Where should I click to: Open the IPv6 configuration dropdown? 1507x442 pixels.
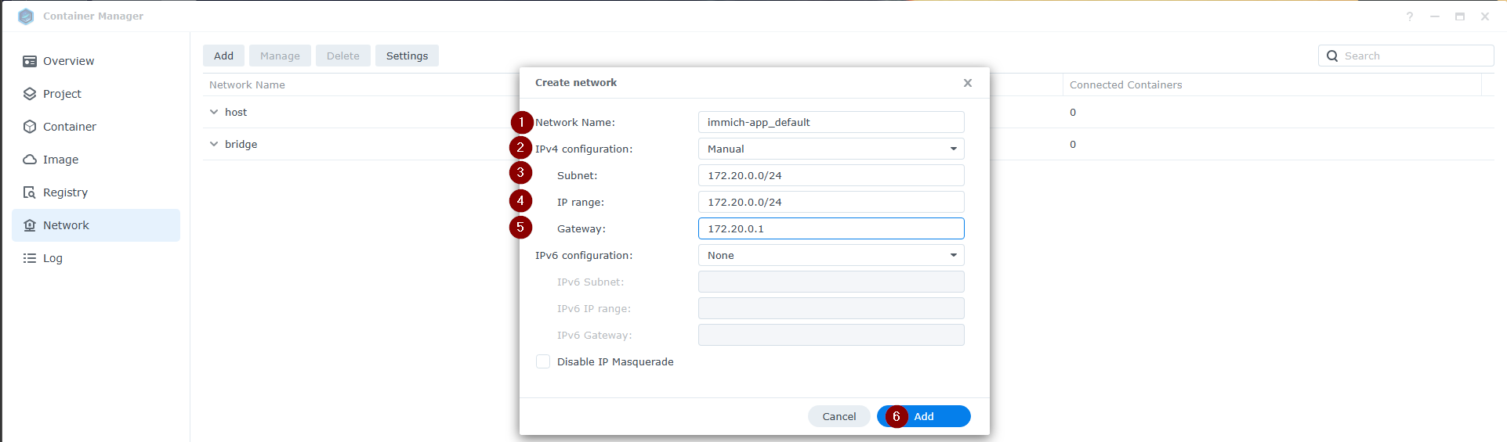[x=831, y=255]
